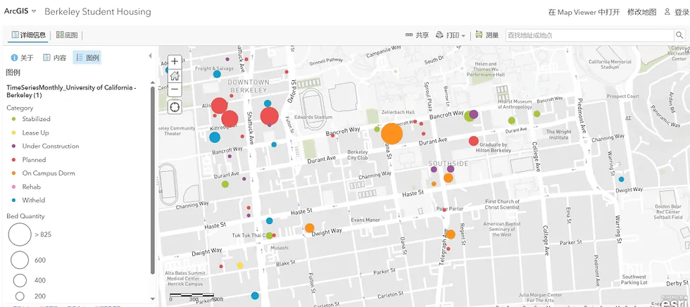Viewport: 690px width, 307px height.
Task: Switch to the Details (详细信息) tab
Action: (x=28, y=35)
